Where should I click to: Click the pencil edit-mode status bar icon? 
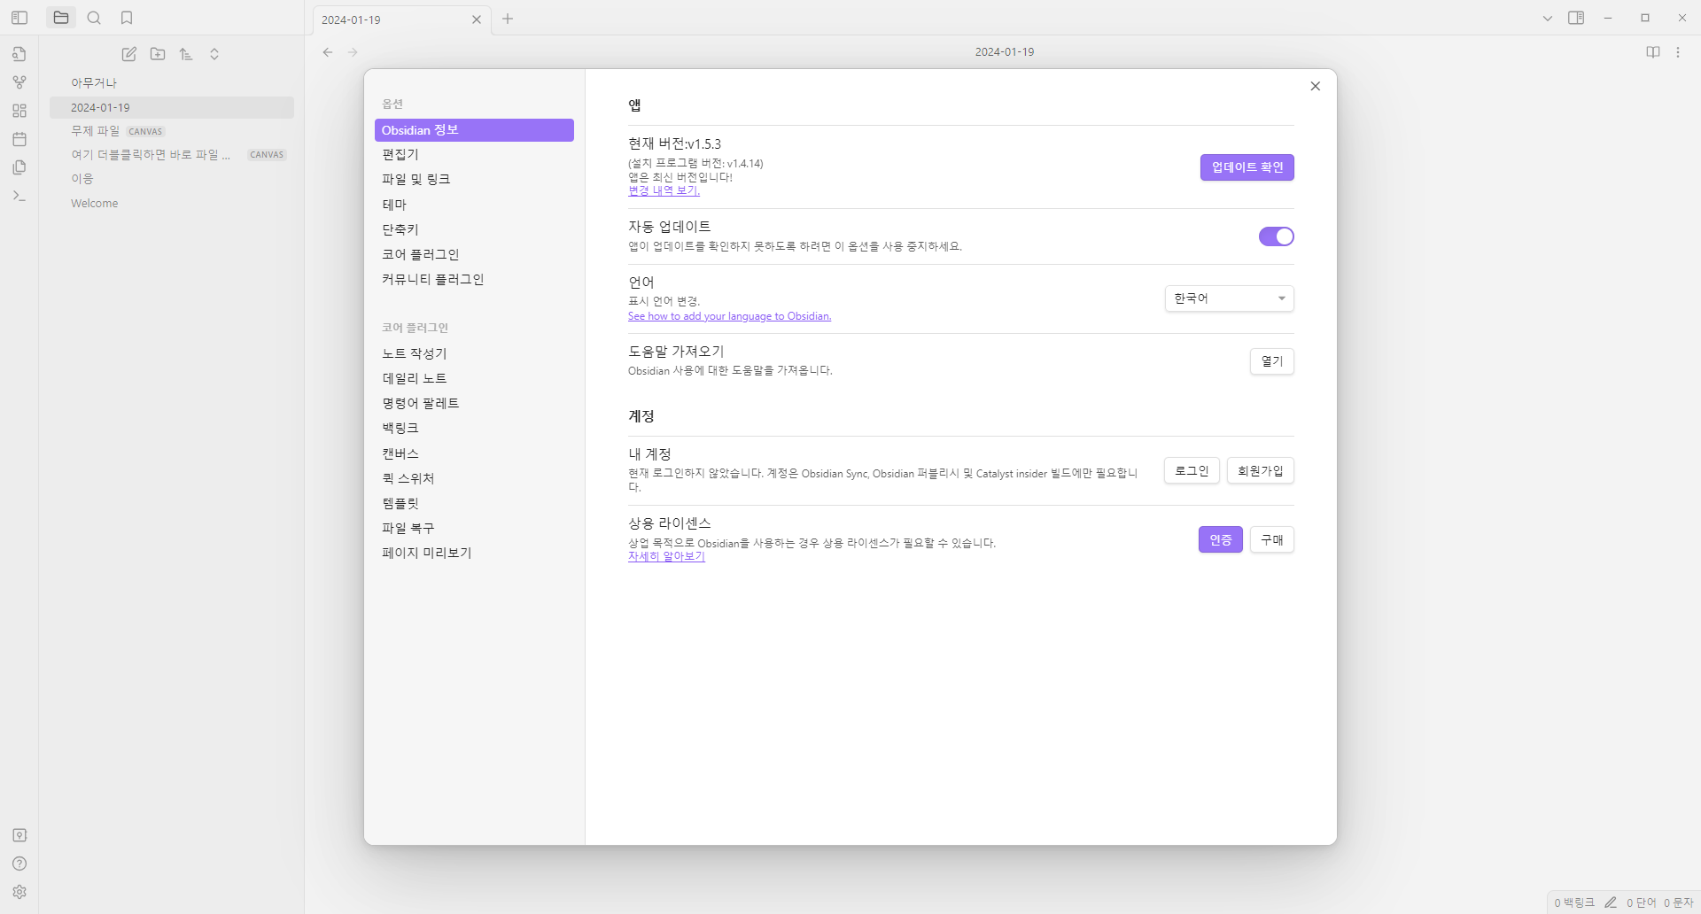click(1611, 902)
